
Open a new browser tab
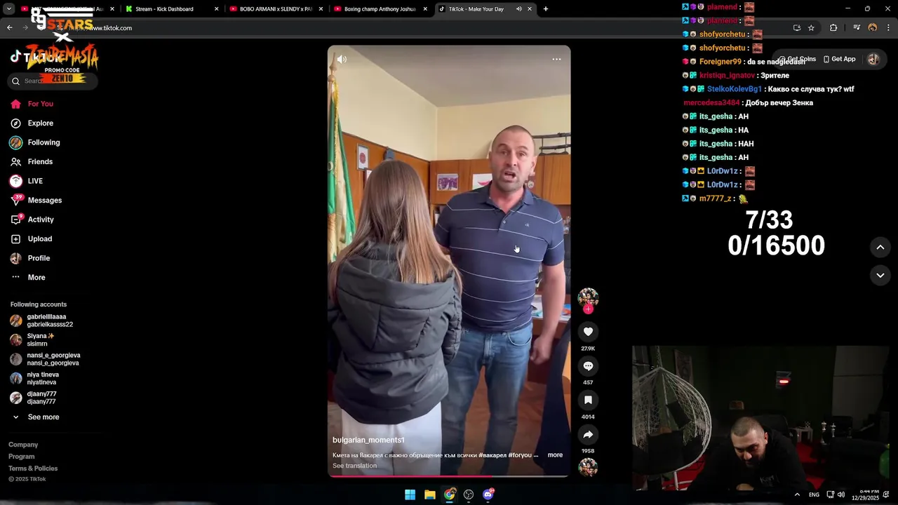coord(546,9)
